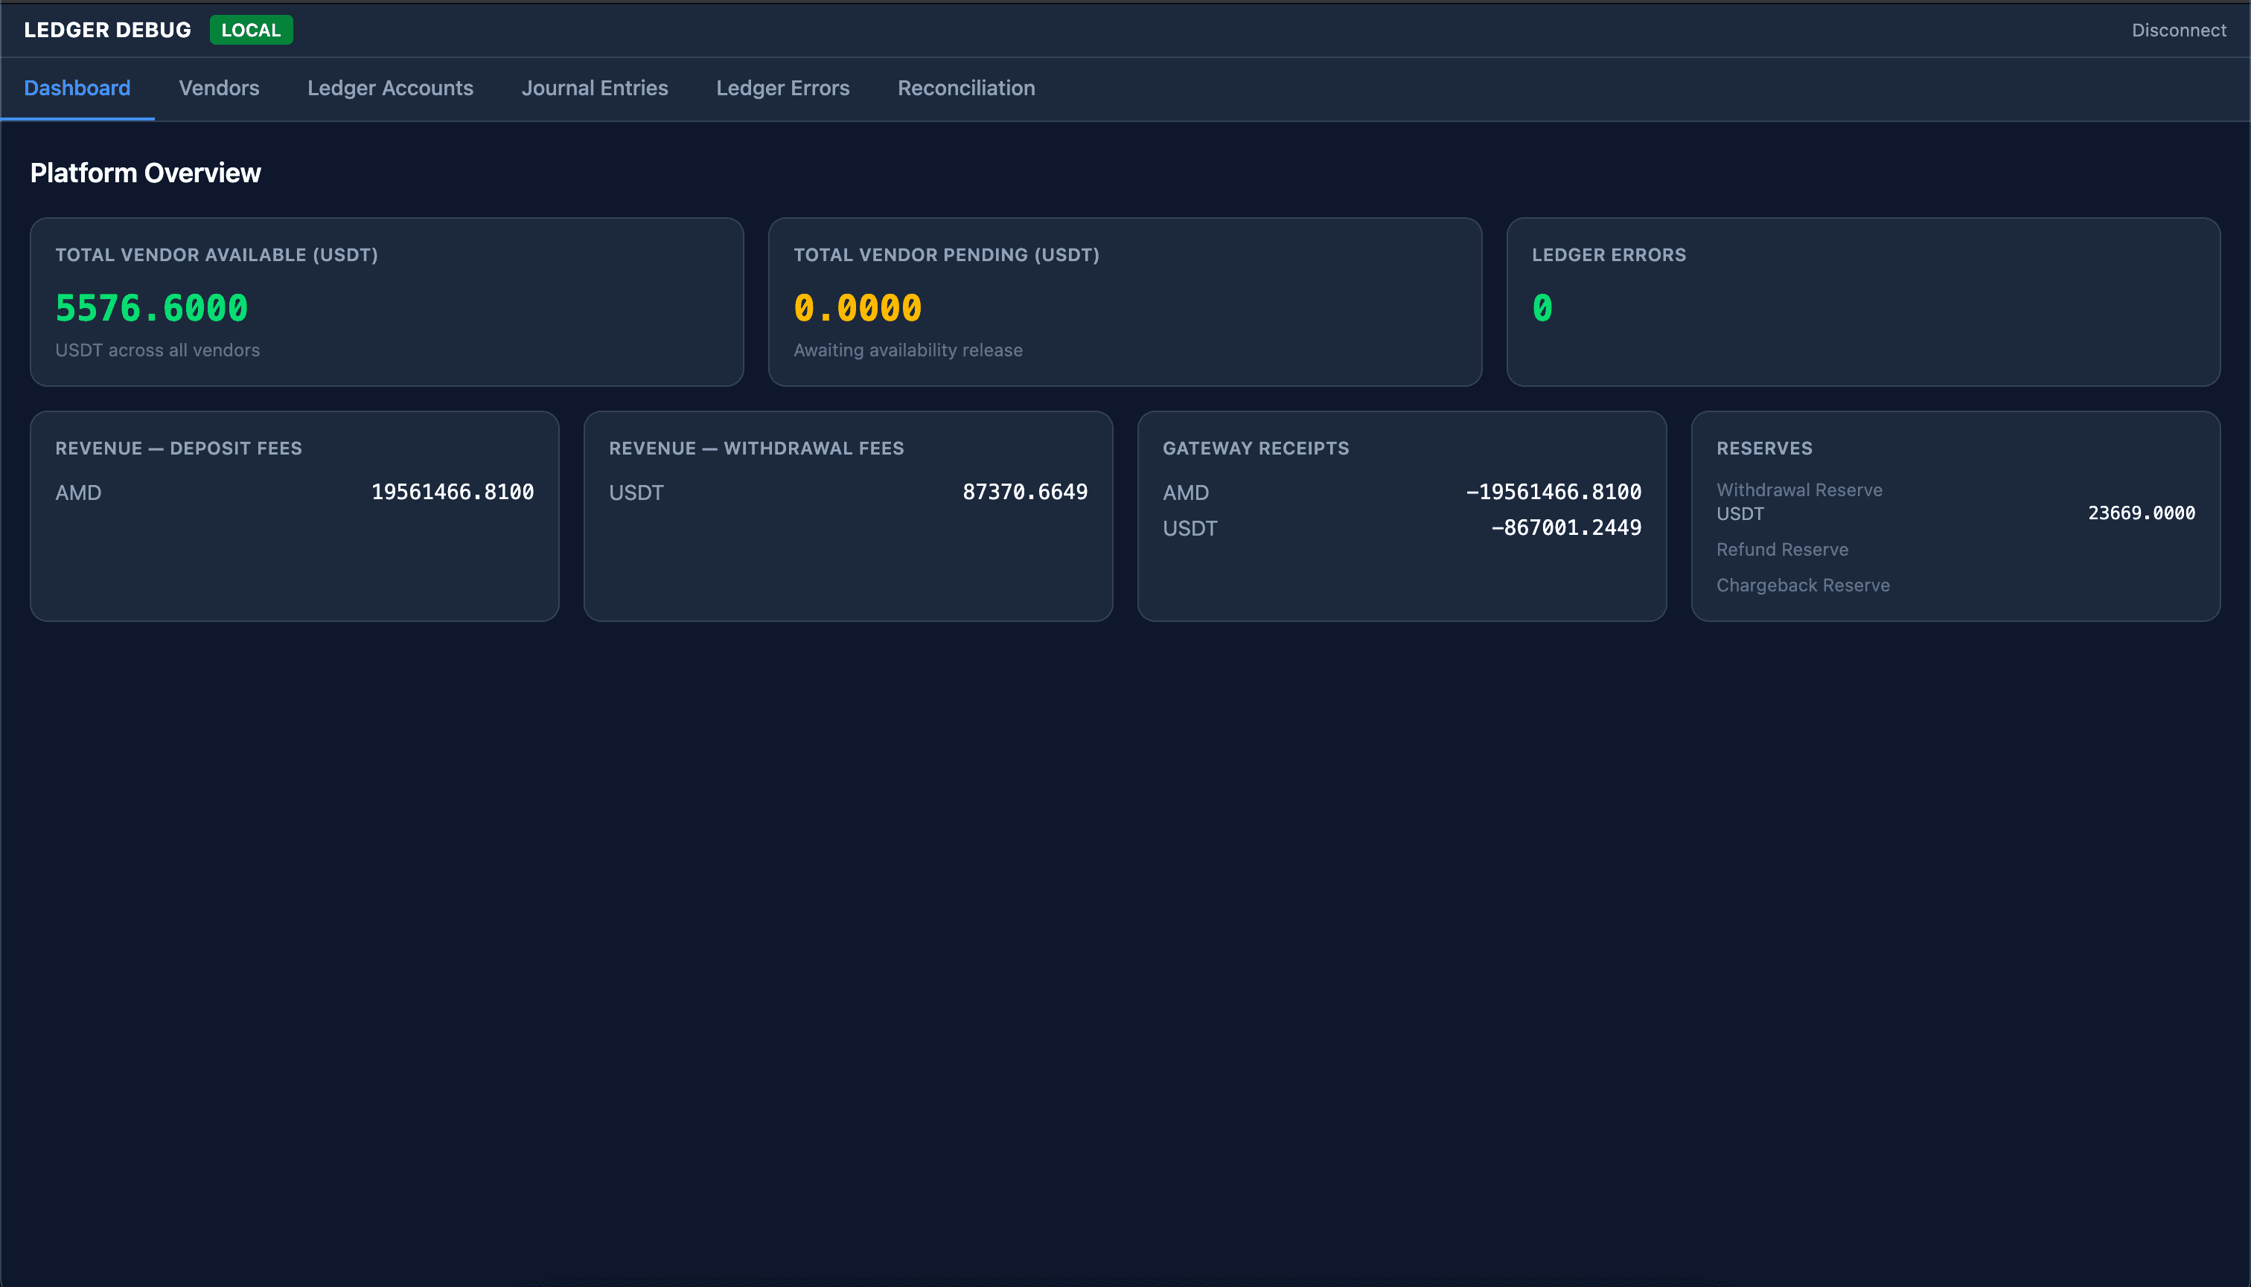
Task: Click the Refund Reserve label
Action: coord(1781,550)
